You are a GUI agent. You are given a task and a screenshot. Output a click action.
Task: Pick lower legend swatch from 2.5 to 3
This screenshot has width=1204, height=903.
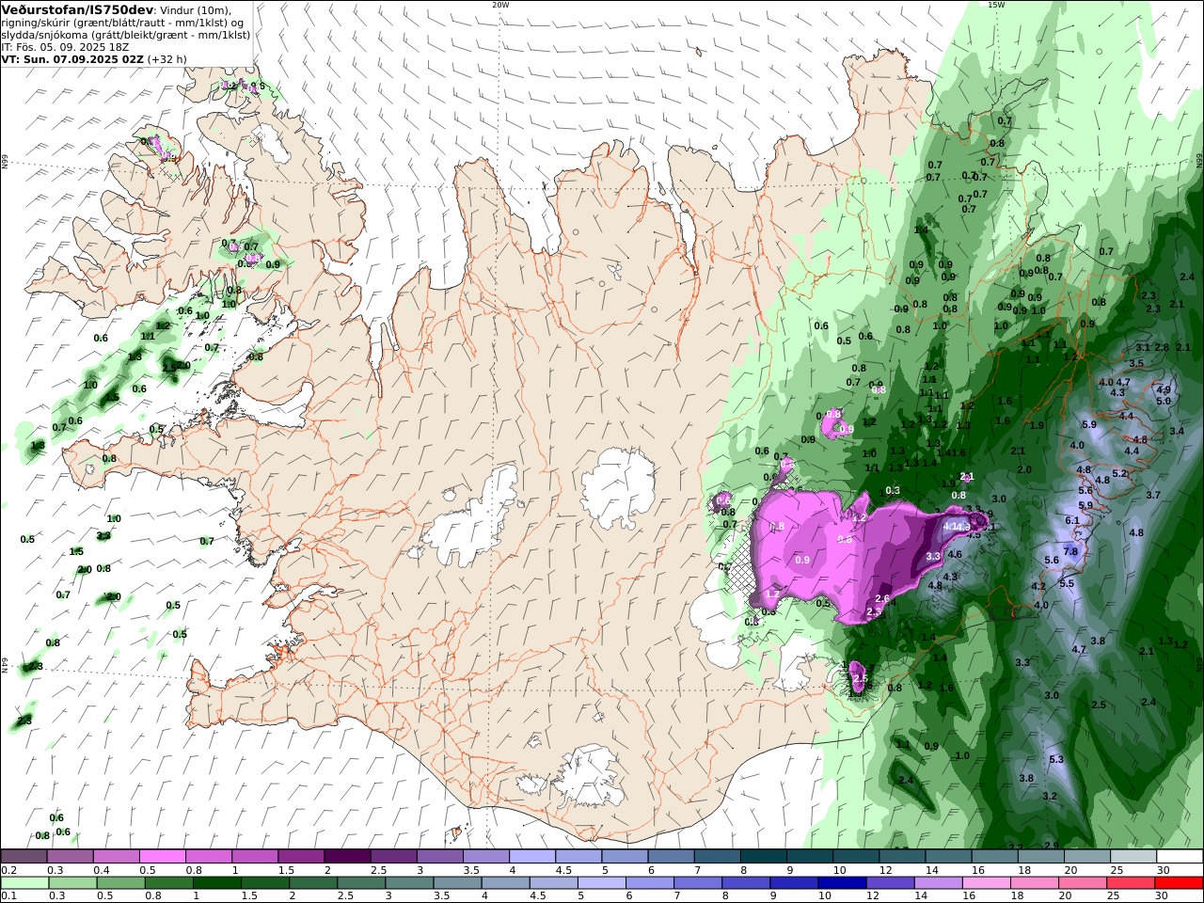tap(361, 883)
